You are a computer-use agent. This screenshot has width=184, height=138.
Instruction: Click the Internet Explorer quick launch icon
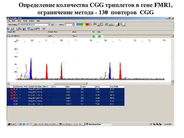click(x=24, y=124)
